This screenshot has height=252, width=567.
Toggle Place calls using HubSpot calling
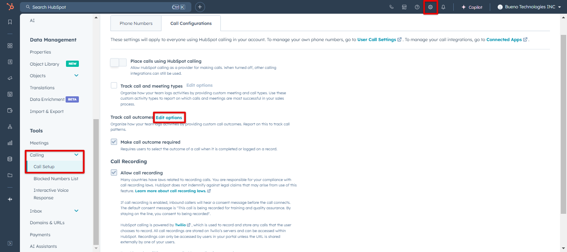point(118,63)
